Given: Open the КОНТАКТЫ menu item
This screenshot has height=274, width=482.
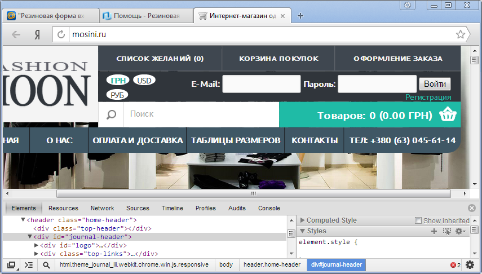Looking at the screenshot, I should [315, 140].
